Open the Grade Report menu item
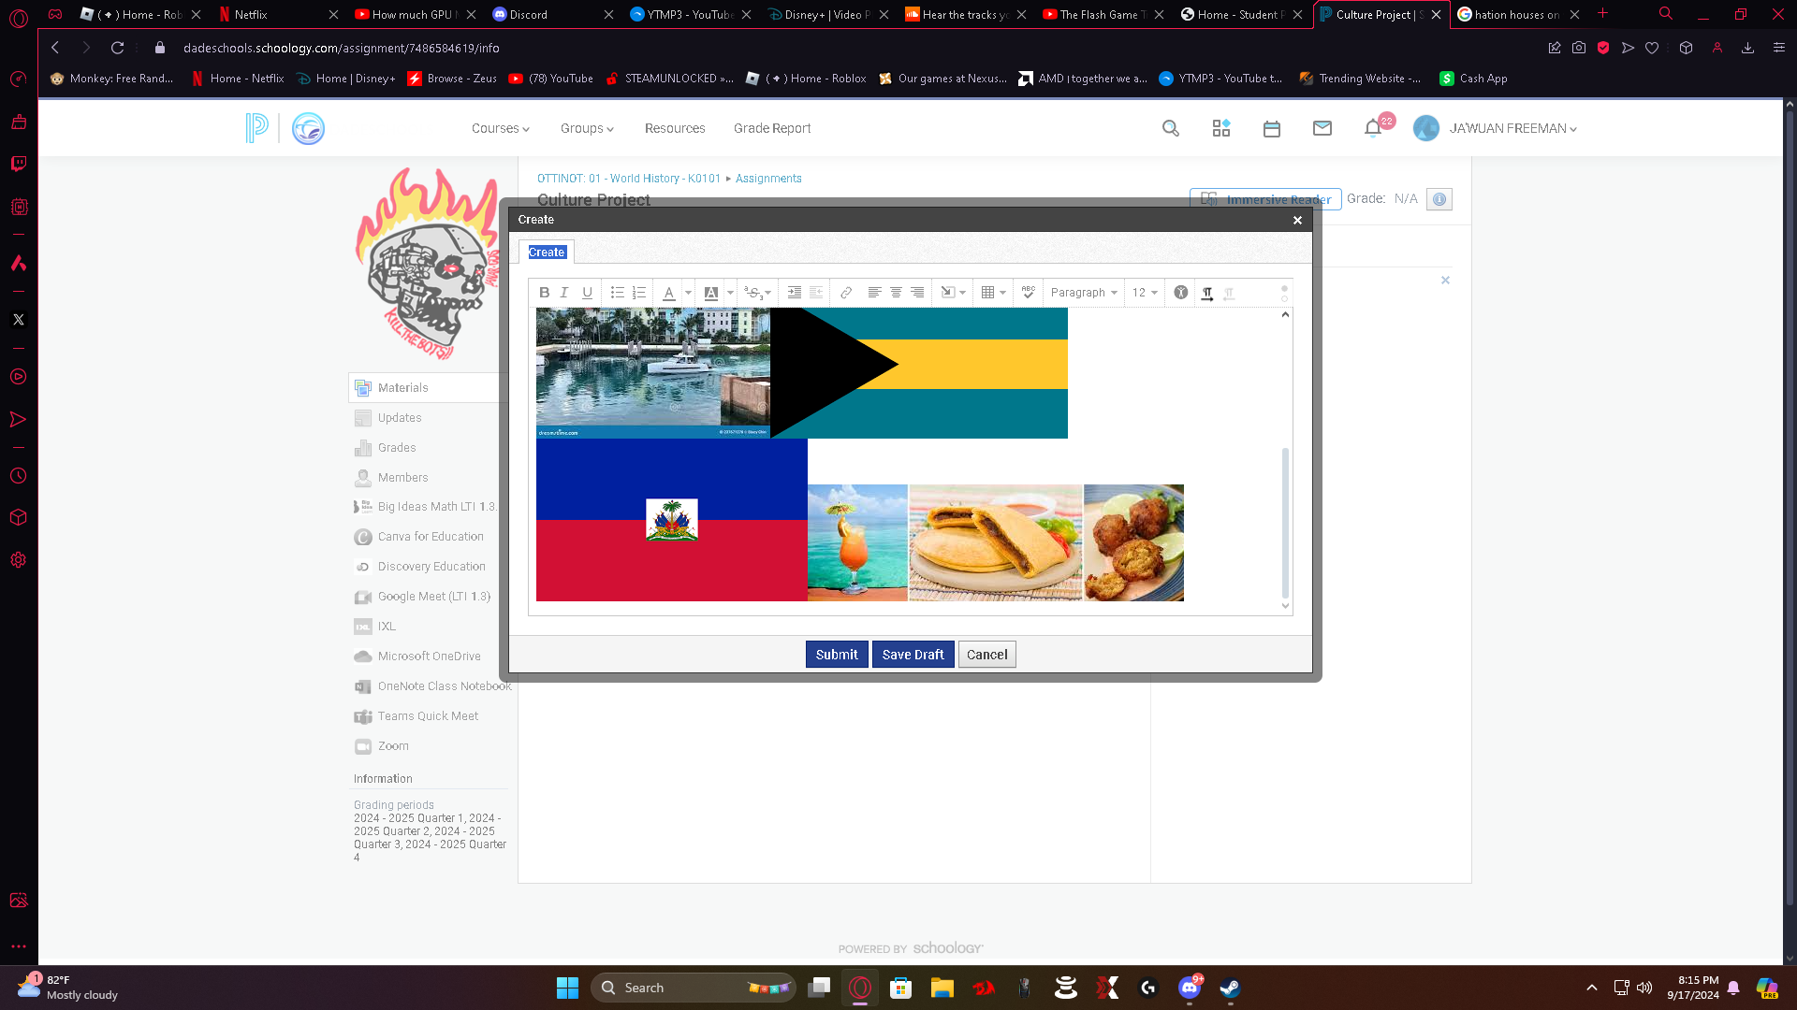Image resolution: width=1797 pixels, height=1010 pixels. click(x=771, y=128)
